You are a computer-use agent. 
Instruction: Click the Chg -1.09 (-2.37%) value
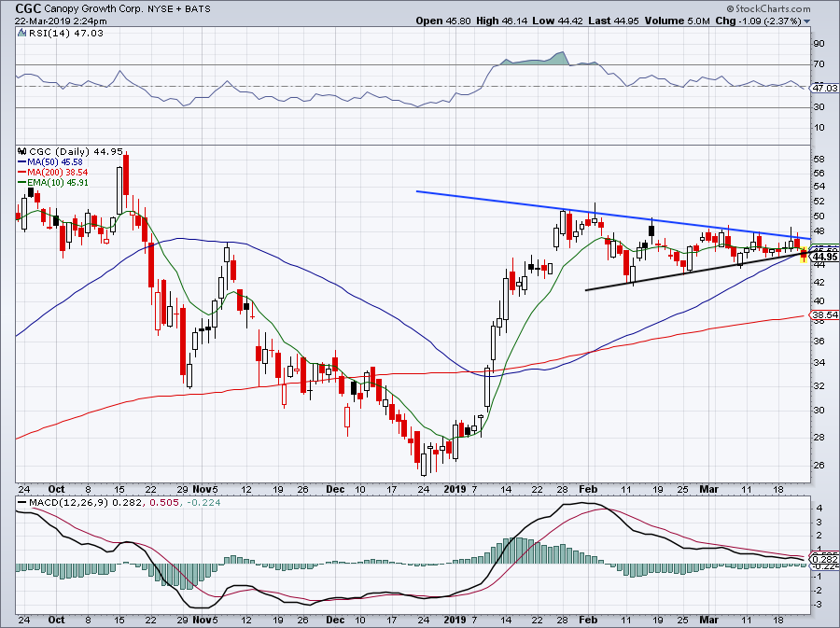(758, 21)
